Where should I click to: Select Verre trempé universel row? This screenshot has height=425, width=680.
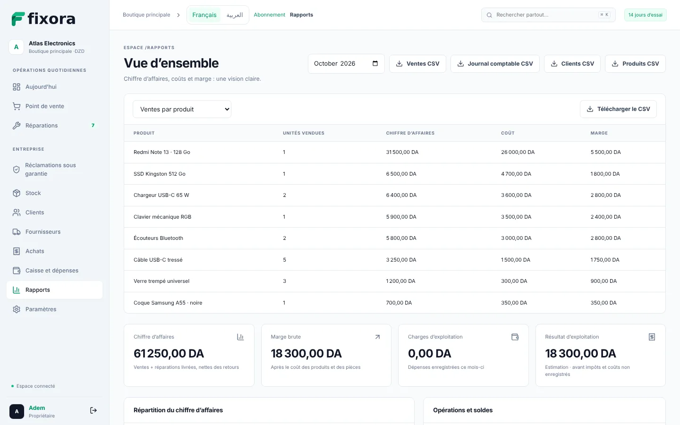point(395,281)
